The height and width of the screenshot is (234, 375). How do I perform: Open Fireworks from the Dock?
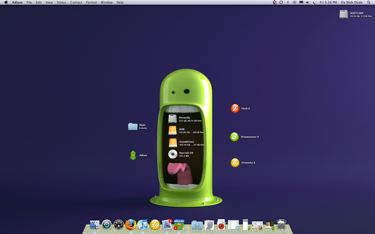coord(155,225)
